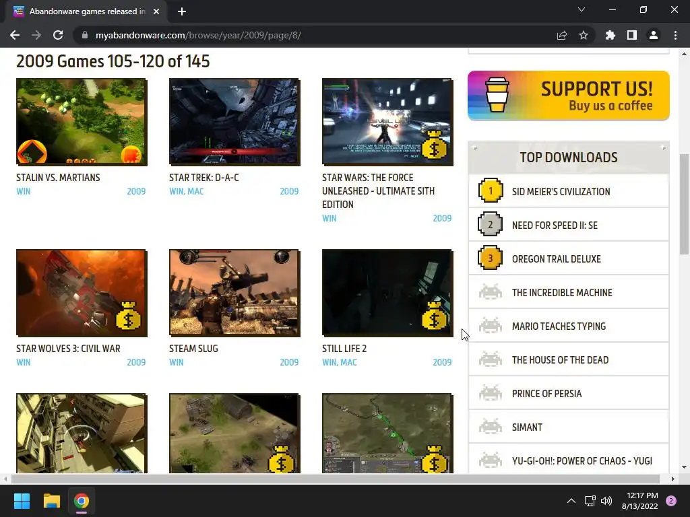690x517 pixels.
Task: Click invader icon beside Mario Teaches Typing
Action: tap(491, 326)
